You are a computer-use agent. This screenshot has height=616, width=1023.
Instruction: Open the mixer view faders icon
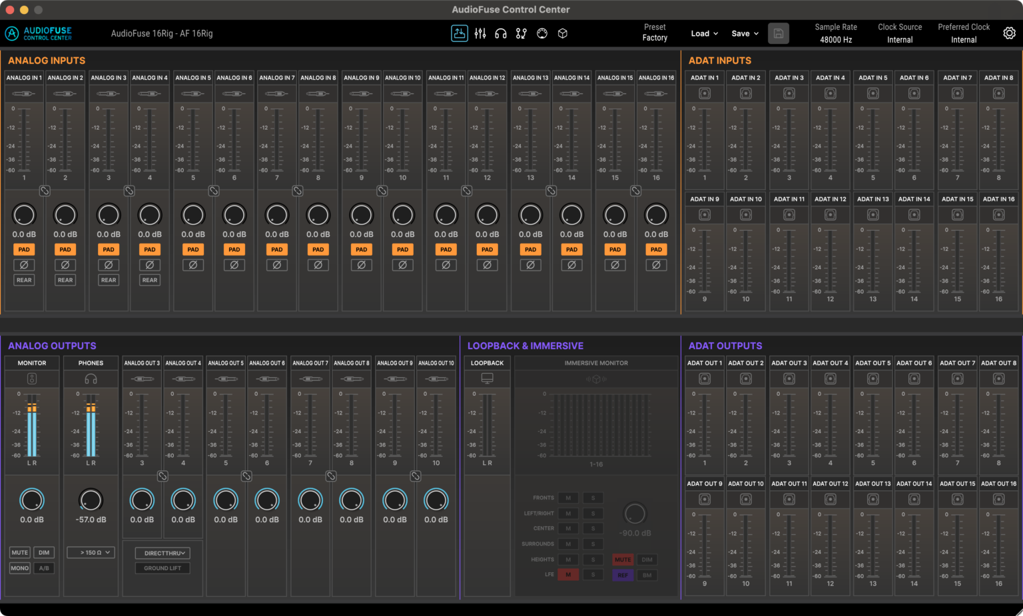click(x=480, y=33)
